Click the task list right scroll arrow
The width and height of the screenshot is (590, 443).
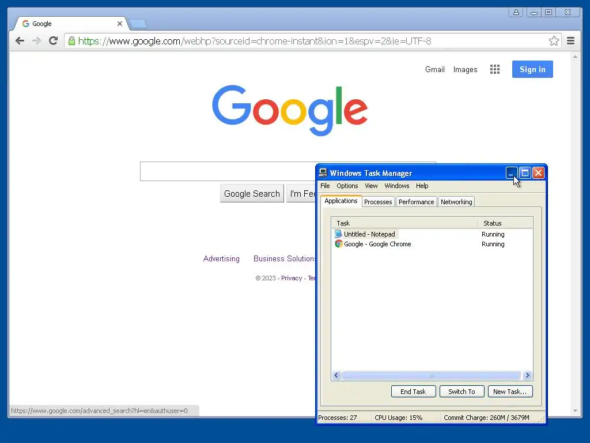click(527, 375)
